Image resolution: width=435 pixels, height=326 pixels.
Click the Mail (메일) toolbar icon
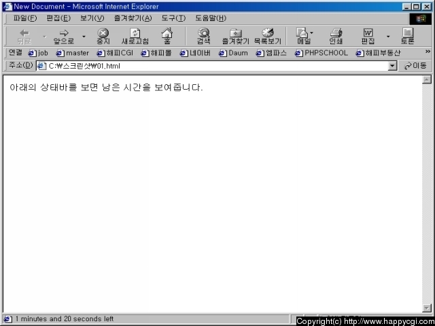click(302, 37)
